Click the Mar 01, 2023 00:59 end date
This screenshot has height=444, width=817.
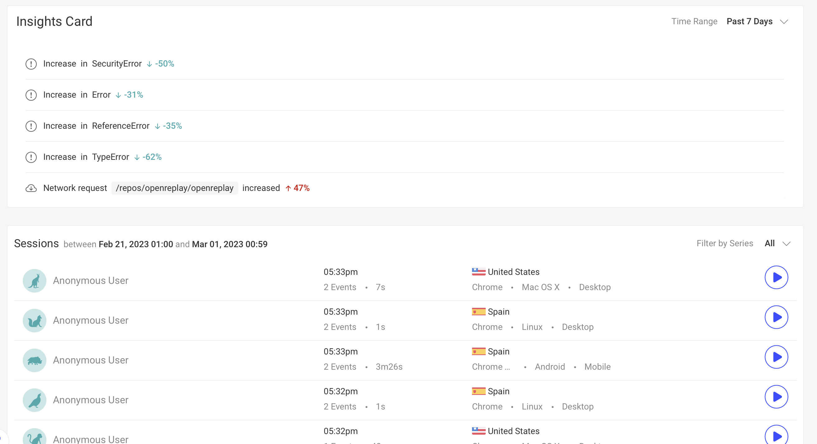[x=229, y=244]
